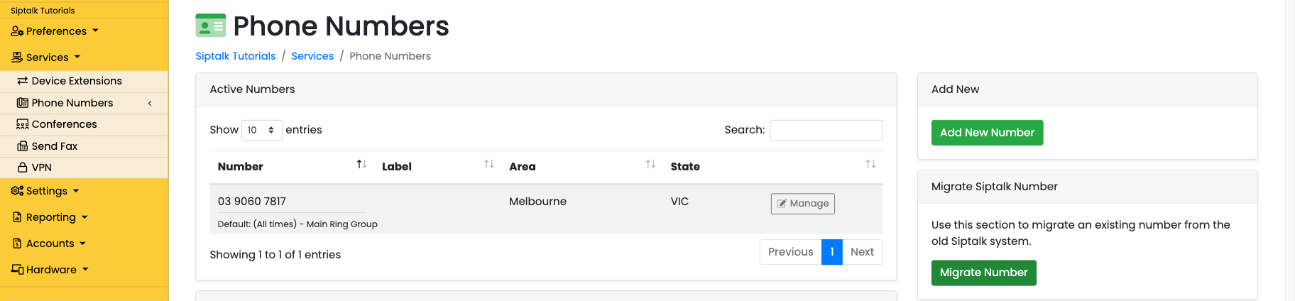1295x301 pixels.
Task: Manage the 03 9060 7817 number
Action: click(803, 204)
